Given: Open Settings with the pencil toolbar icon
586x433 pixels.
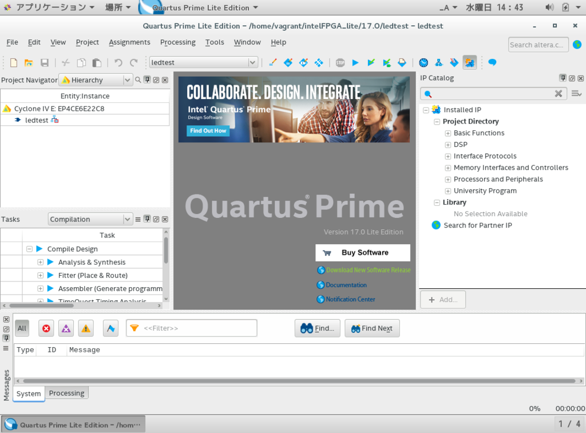Looking at the screenshot, I should coord(272,62).
